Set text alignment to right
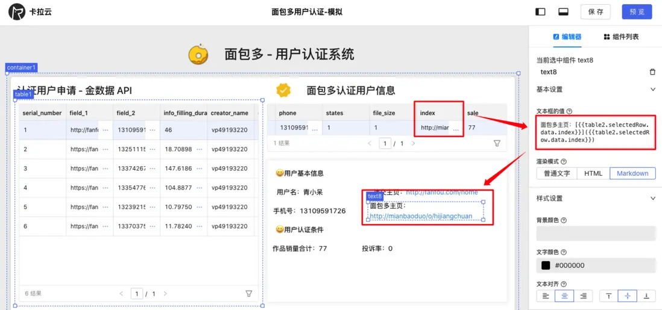 point(584,296)
